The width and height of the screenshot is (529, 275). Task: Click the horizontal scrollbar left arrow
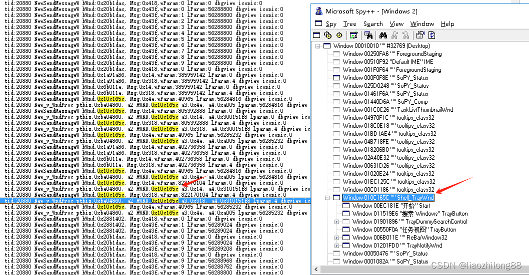click(316, 270)
